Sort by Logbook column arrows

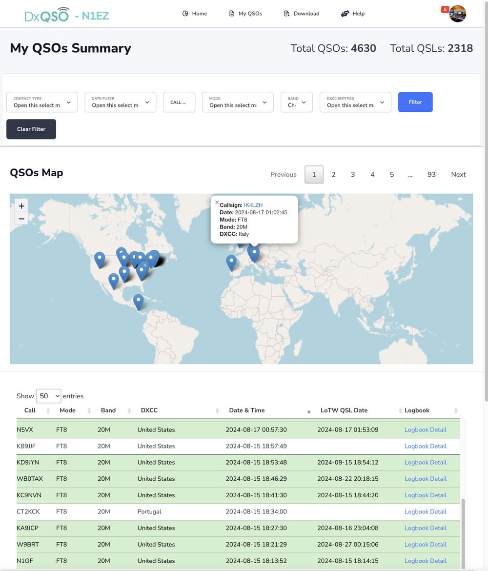[456, 410]
